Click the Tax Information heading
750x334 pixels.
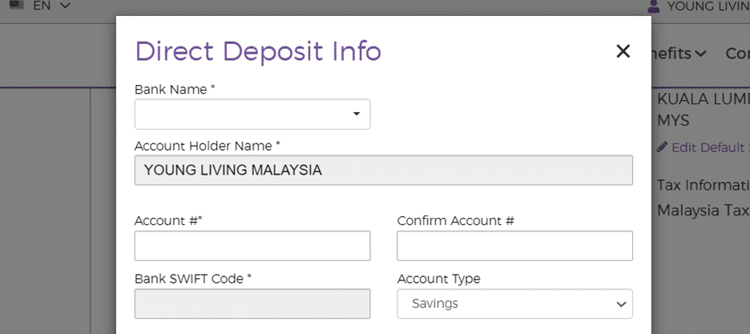[x=703, y=185]
